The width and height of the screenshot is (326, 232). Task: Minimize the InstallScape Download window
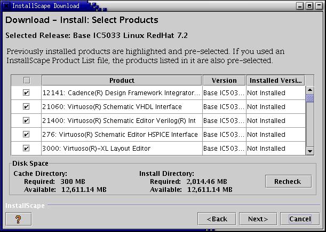300,6
